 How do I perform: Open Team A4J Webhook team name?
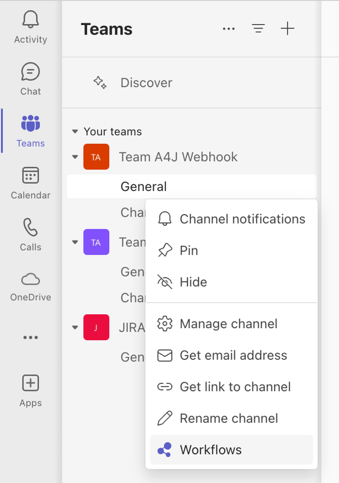click(x=178, y=157)
